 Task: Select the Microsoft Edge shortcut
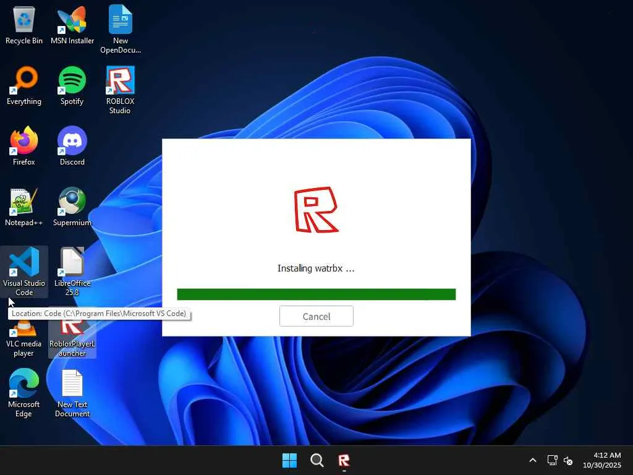click(x=24, y=393)
